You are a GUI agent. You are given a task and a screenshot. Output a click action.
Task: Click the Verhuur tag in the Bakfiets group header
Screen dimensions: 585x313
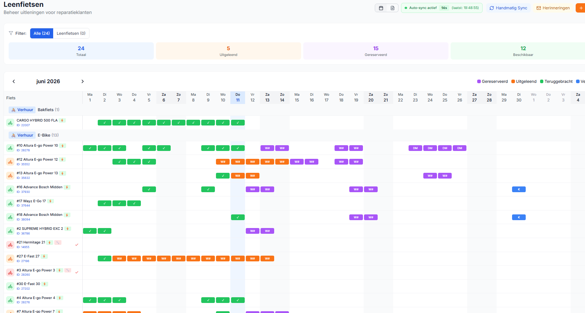(x=22, y=110)
